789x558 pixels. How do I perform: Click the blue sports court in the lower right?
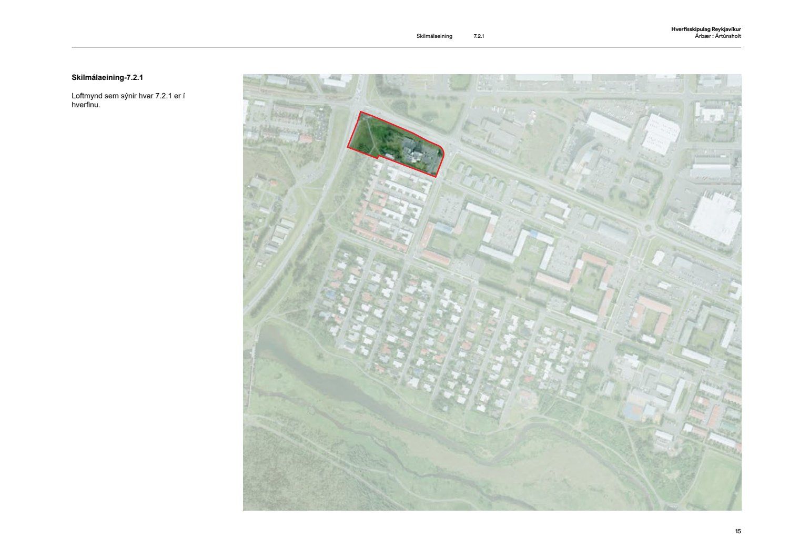(x=635, y=410)
